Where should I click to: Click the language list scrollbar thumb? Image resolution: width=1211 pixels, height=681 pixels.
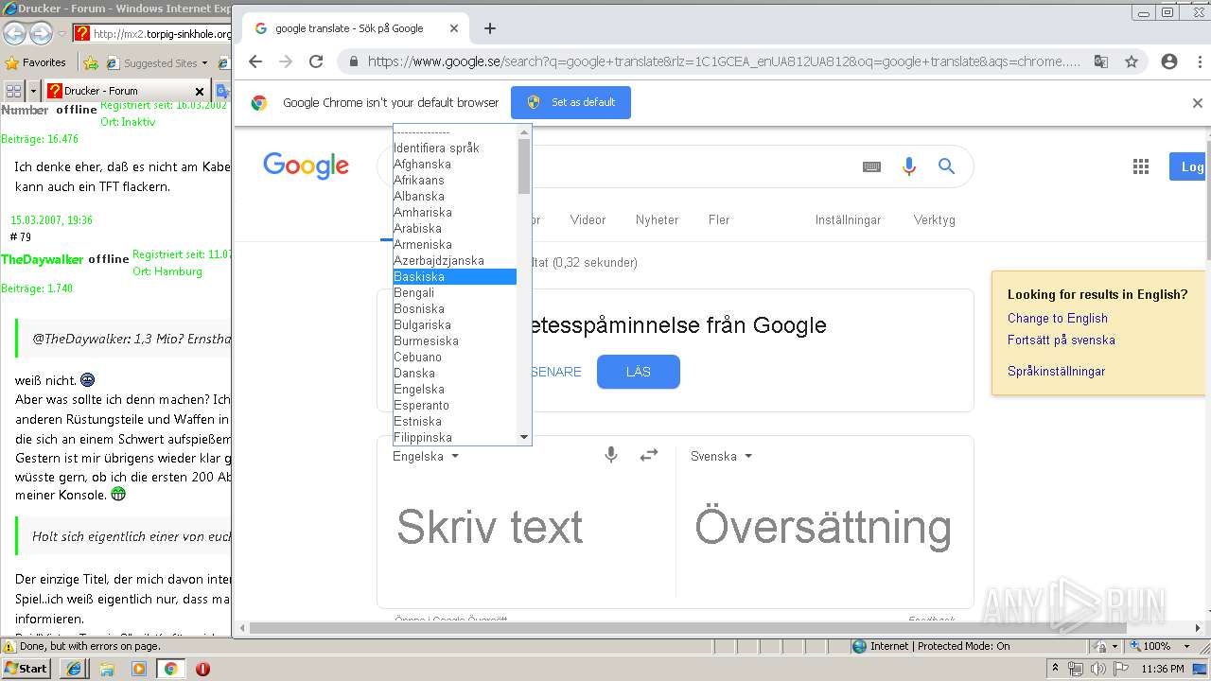tap(524, 166)
